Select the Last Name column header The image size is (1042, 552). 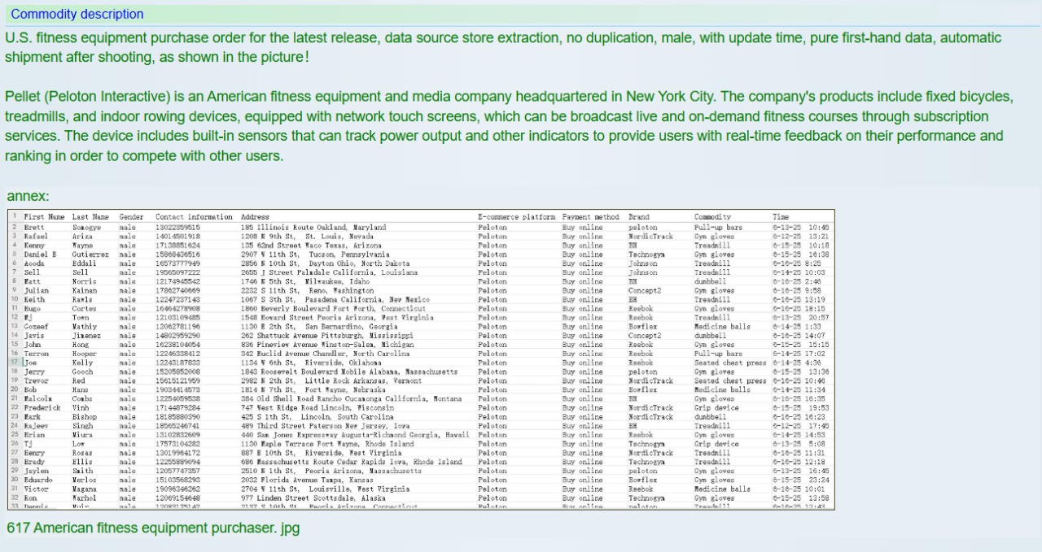coord(90,217)
